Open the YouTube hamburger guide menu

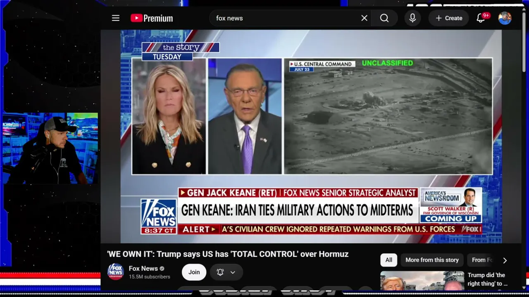[x=116, y=18]
